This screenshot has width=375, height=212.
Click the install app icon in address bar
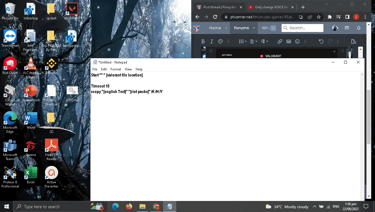(x=301, y=17)
